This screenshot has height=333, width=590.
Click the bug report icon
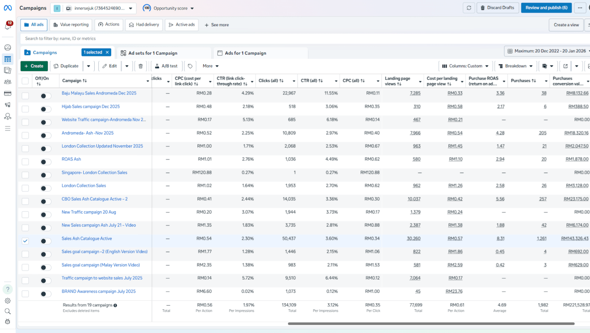8,322
